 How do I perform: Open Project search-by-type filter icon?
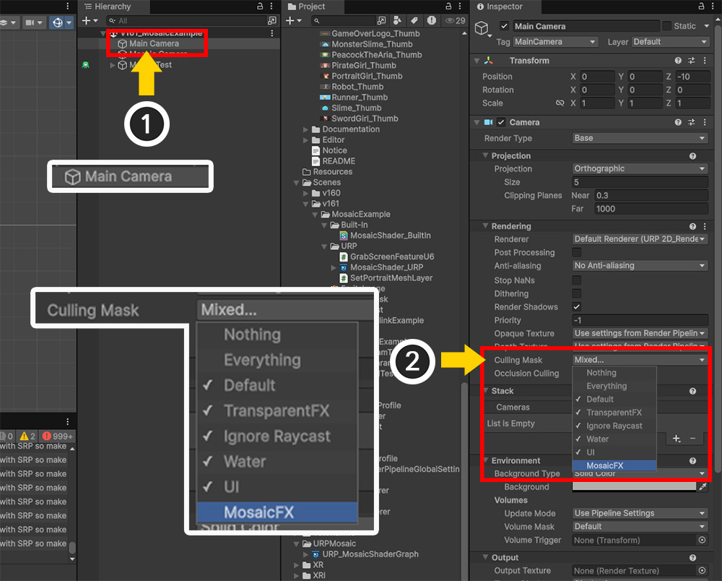click(397, 20)
